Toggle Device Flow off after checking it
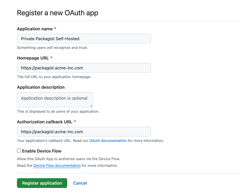Viewport: 246px width, 195px height. (x=19, y=150)
